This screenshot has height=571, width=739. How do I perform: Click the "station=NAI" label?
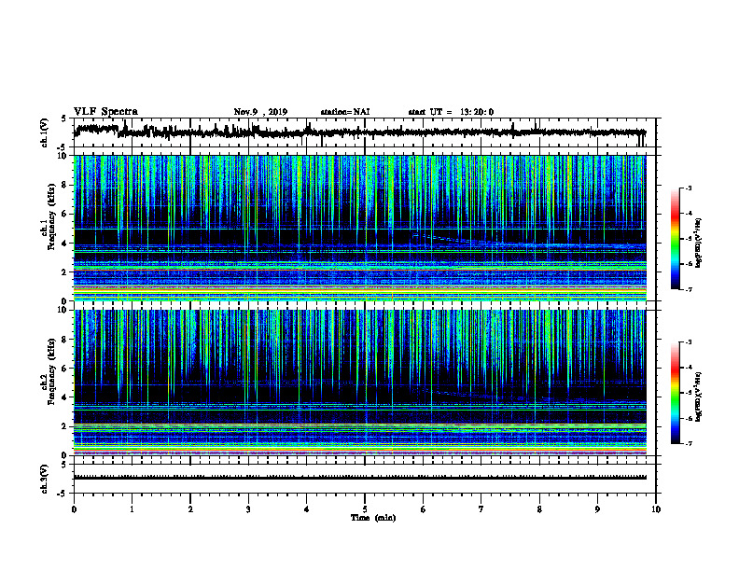pos(345,112)
